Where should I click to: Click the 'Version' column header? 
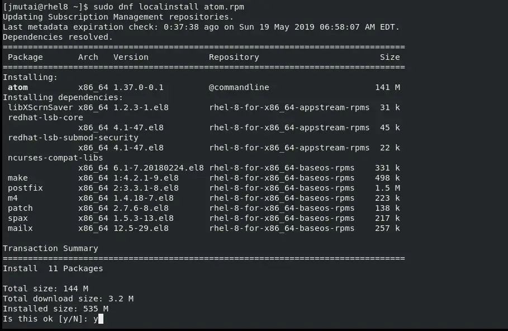(x=131, y=57)
